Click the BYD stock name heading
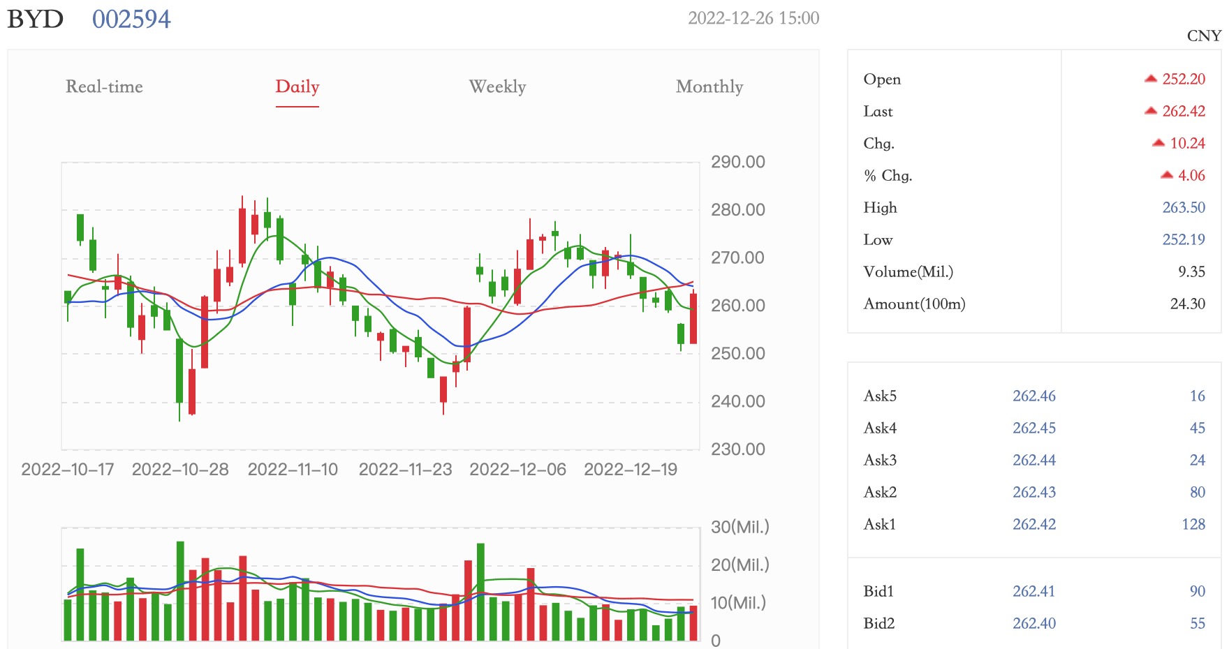The width and height of the screenshot is (1229, 649). pyautogui.click(x=35, y=19)
